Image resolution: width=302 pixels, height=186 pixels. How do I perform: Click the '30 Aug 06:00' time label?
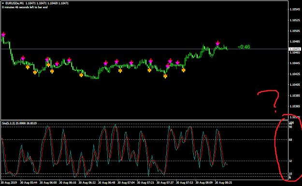pyautogui.click(x=48, y=183)
